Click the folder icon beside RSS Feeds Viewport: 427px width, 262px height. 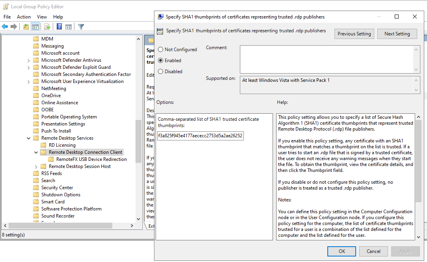coord(36,173)
